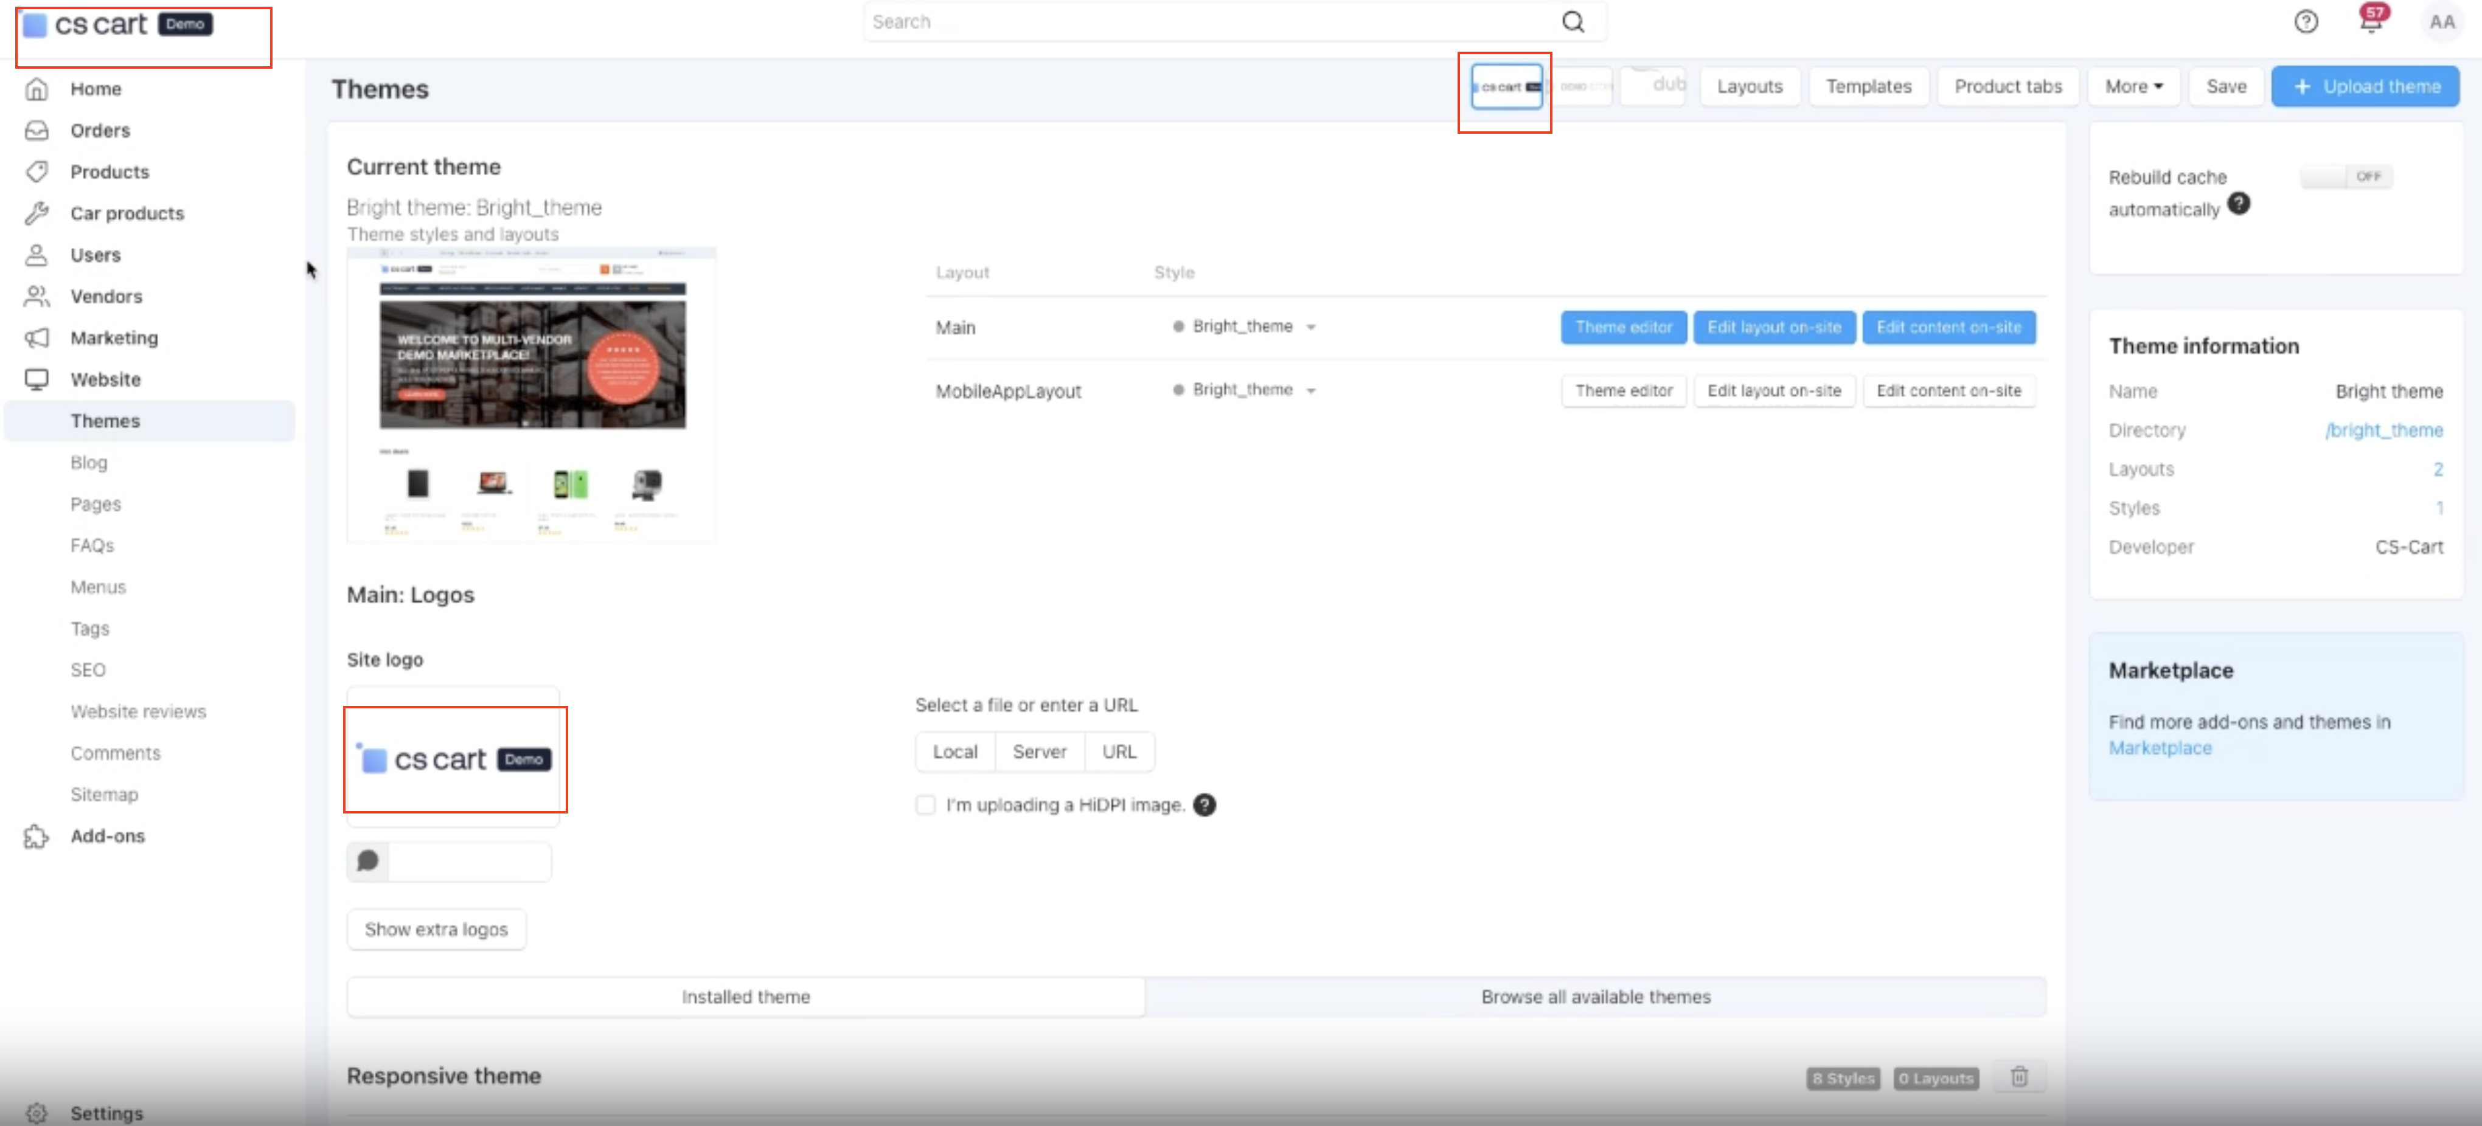Open notifications bell with 57 badge

coord(2371,19)
